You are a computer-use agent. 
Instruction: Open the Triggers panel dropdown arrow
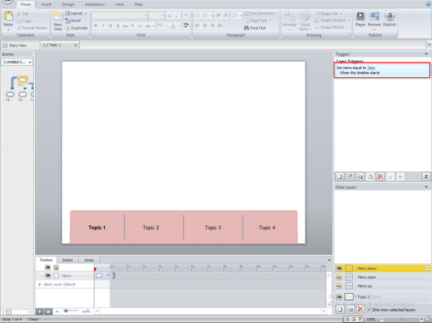coord(426,54)
